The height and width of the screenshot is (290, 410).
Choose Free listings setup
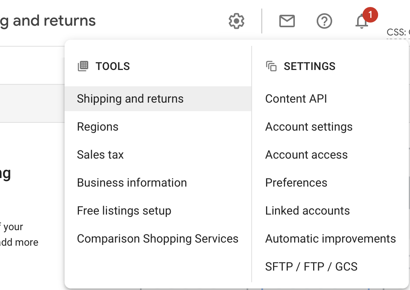pos(124,211)
